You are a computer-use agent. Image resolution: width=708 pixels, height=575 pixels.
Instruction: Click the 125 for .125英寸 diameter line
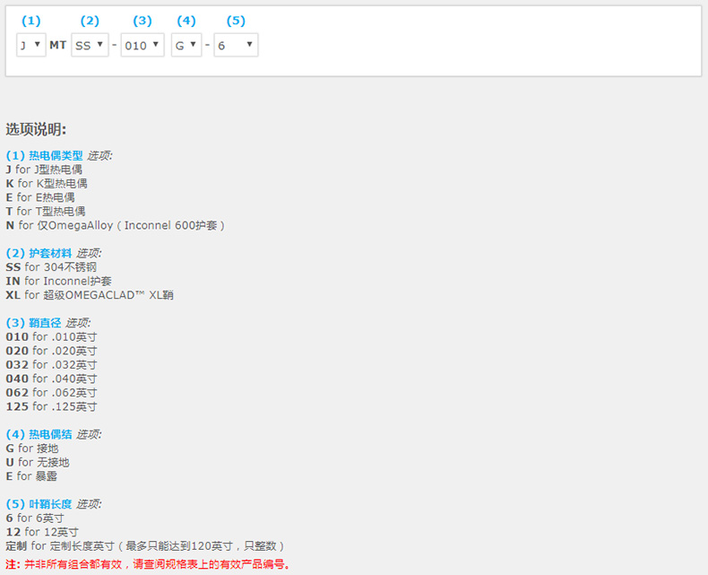coord(51,406)
